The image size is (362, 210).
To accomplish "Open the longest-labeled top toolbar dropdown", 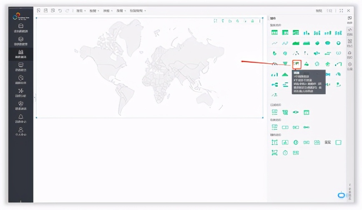I will click(138, 10).
